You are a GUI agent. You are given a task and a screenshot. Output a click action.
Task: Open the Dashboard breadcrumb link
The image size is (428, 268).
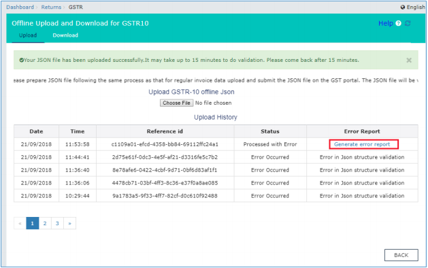20,7
